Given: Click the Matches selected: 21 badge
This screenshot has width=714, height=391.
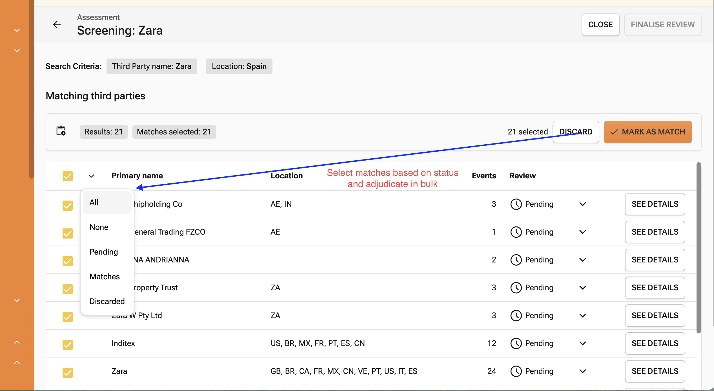Looking at the screenshot, I should tap(174, 132).
